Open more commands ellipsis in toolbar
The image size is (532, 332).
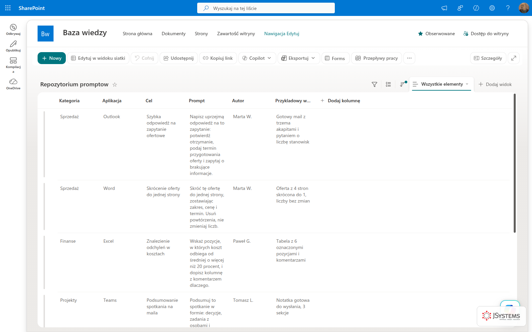point(409,58)
